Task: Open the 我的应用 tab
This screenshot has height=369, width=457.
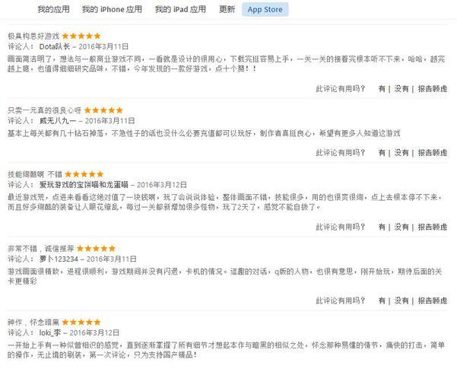Action: [x=54, y=9]
